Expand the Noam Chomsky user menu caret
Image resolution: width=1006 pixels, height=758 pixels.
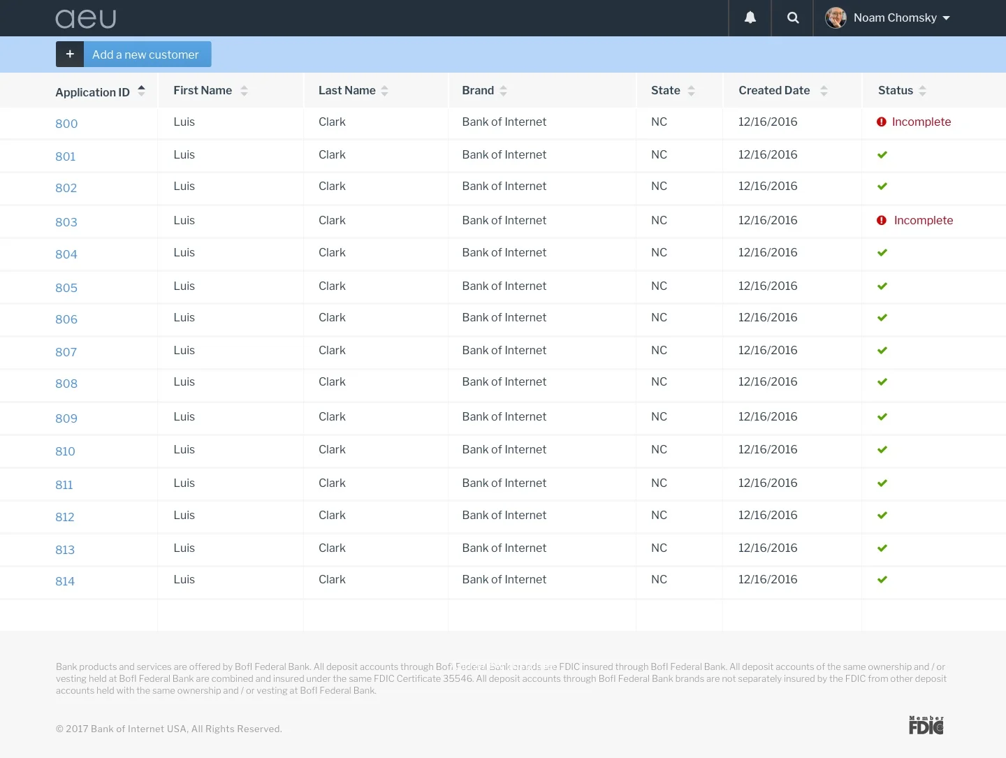tap(946, 18)
